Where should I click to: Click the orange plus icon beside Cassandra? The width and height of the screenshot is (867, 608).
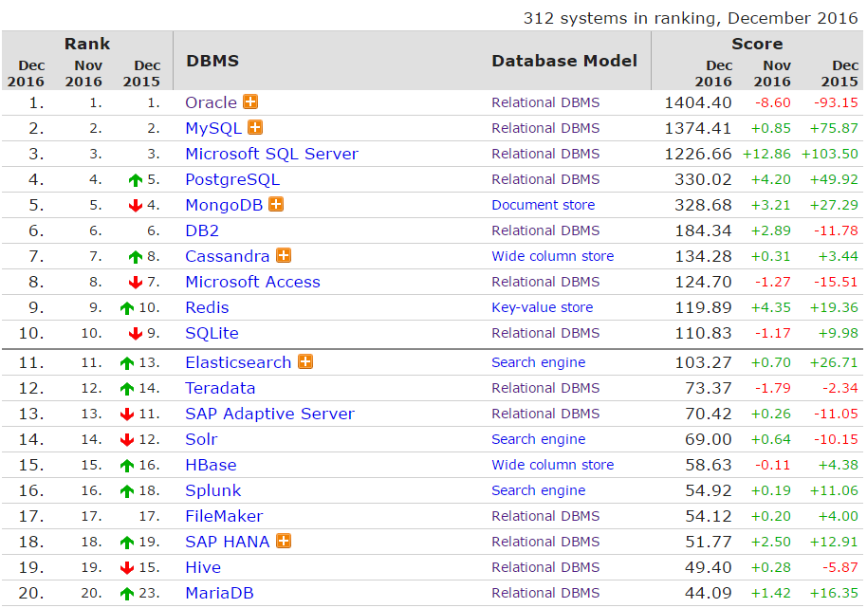[x=284, y=255]
